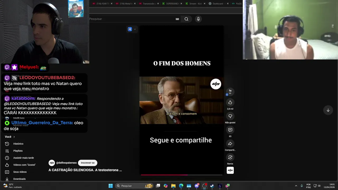Image resolution: width=338 pixels, height=190 pixels.
Task: Open File Explorer from the taskbar
Action: click(173, 186)
